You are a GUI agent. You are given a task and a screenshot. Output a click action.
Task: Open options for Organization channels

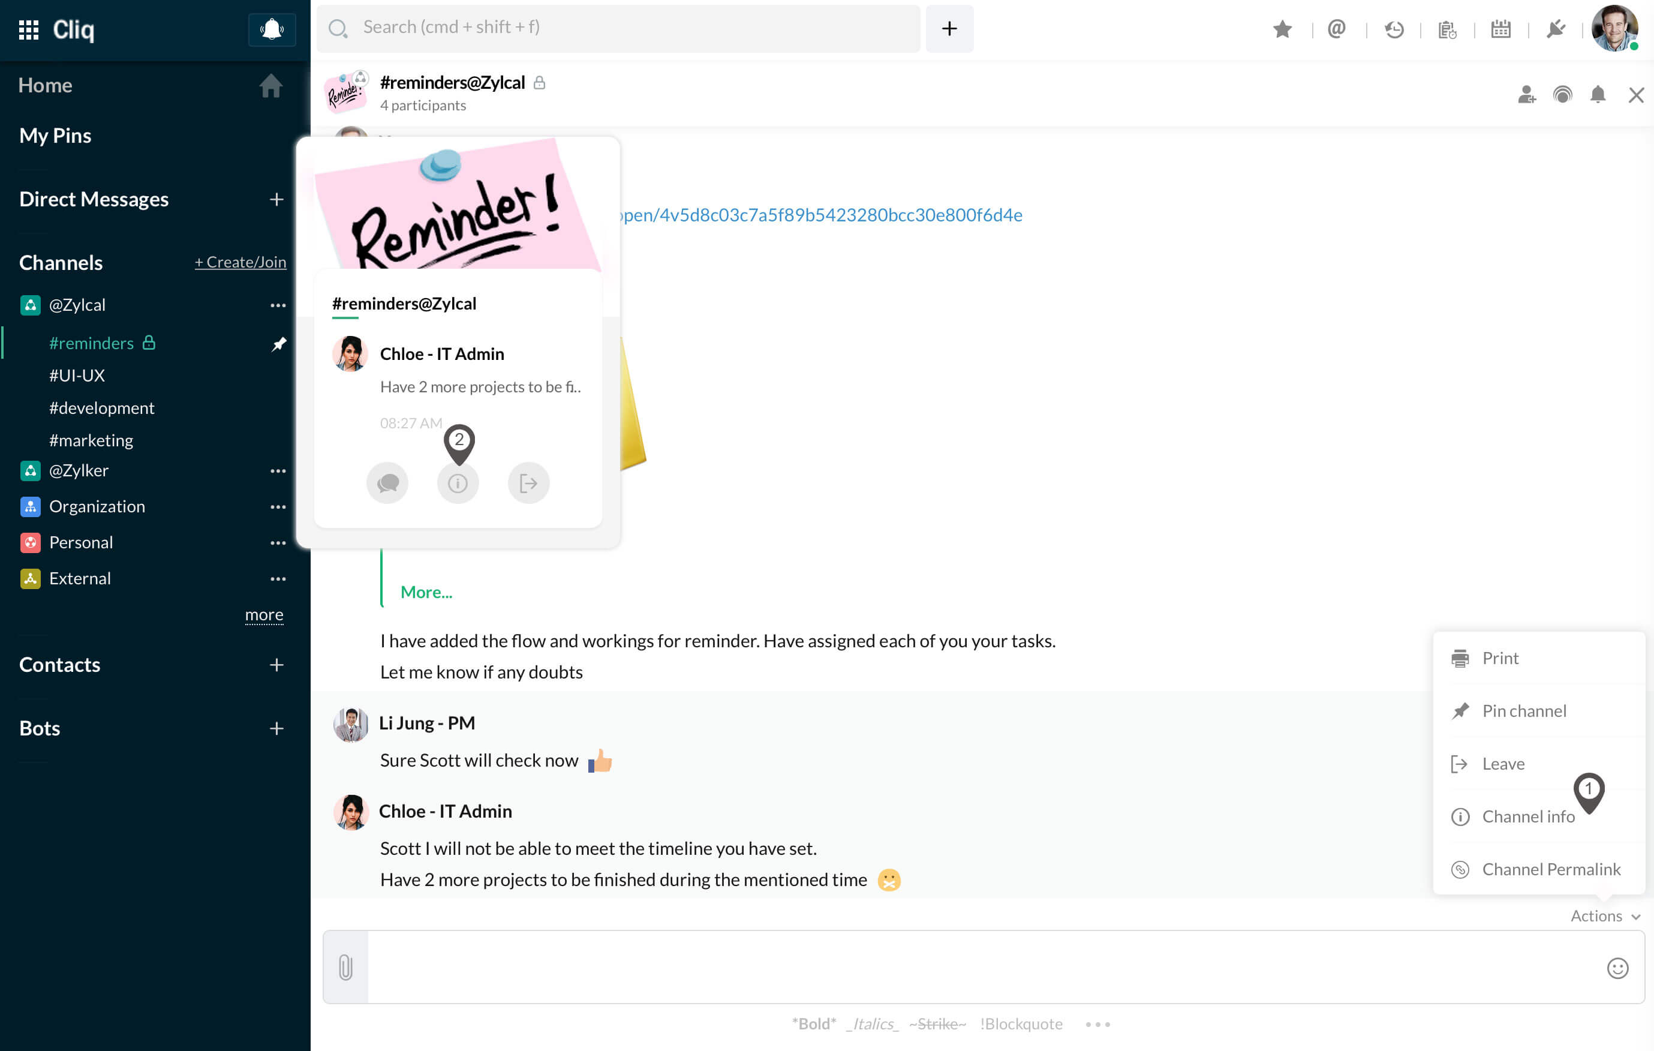coord(278,507)
